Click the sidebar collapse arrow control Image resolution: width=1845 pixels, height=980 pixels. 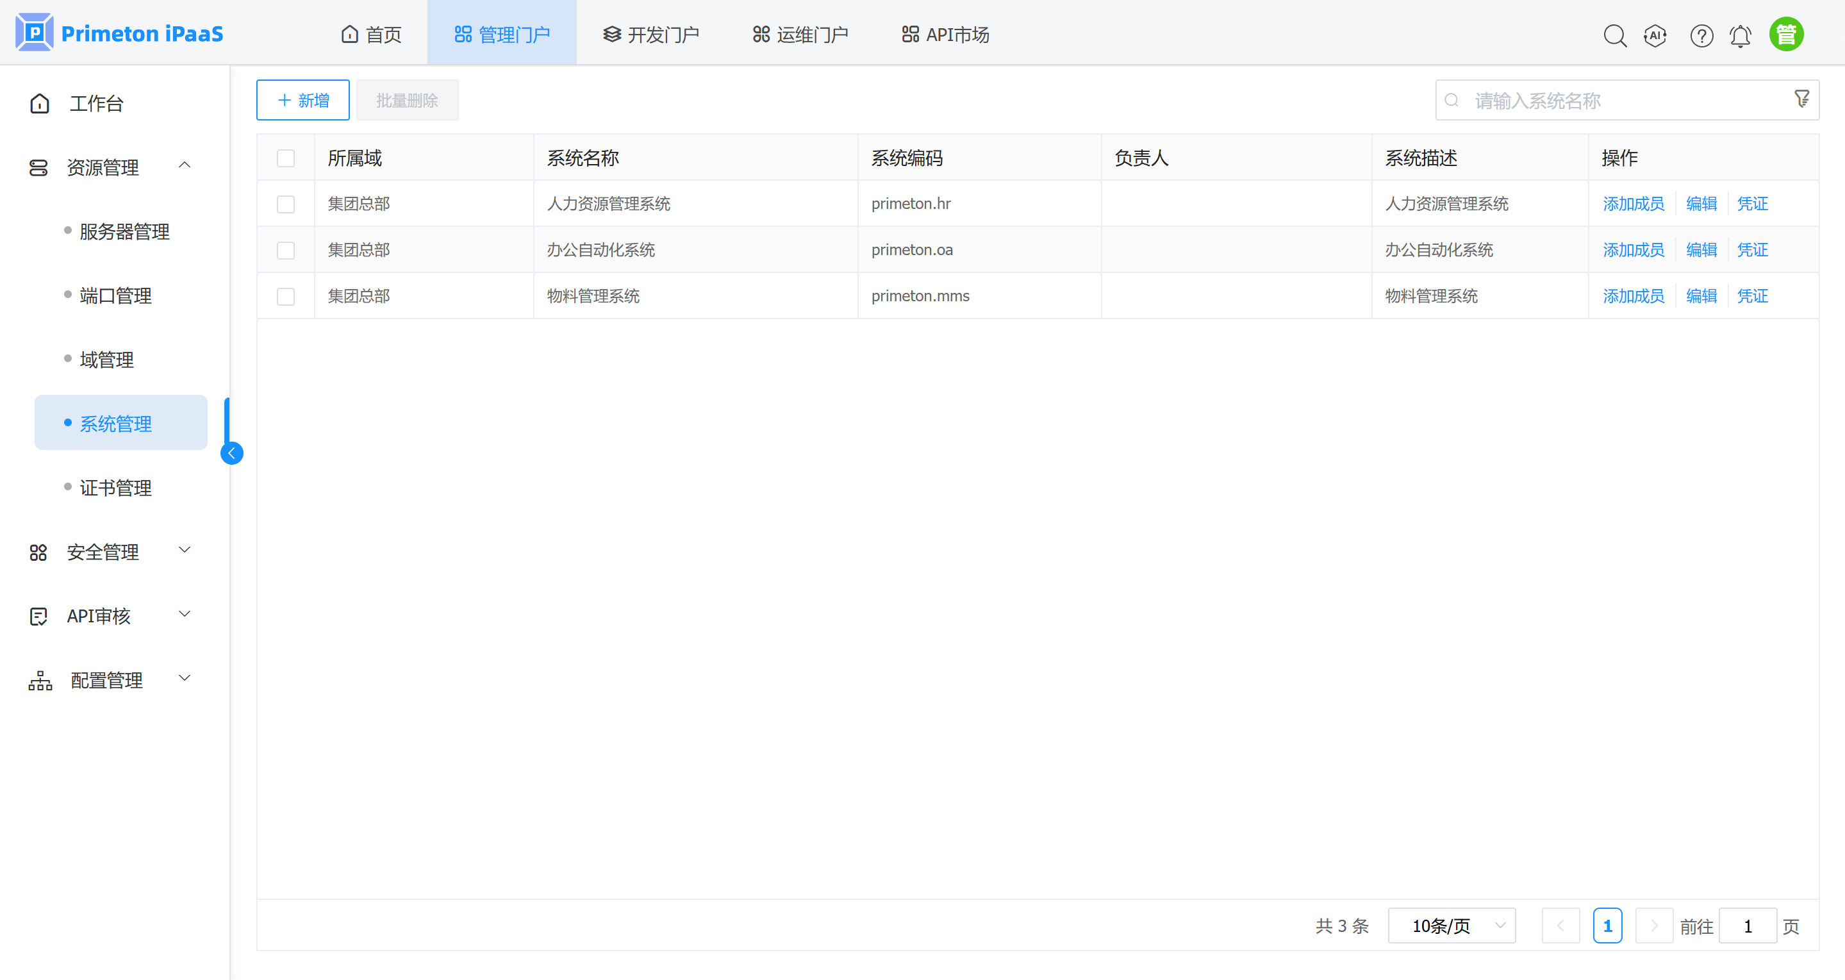[x=231, y=453]
